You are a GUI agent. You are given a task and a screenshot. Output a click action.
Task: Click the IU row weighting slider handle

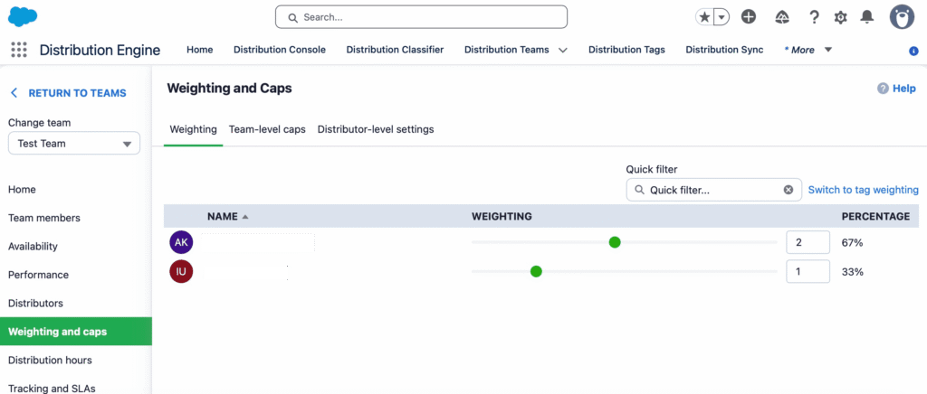tap(536, 271)
